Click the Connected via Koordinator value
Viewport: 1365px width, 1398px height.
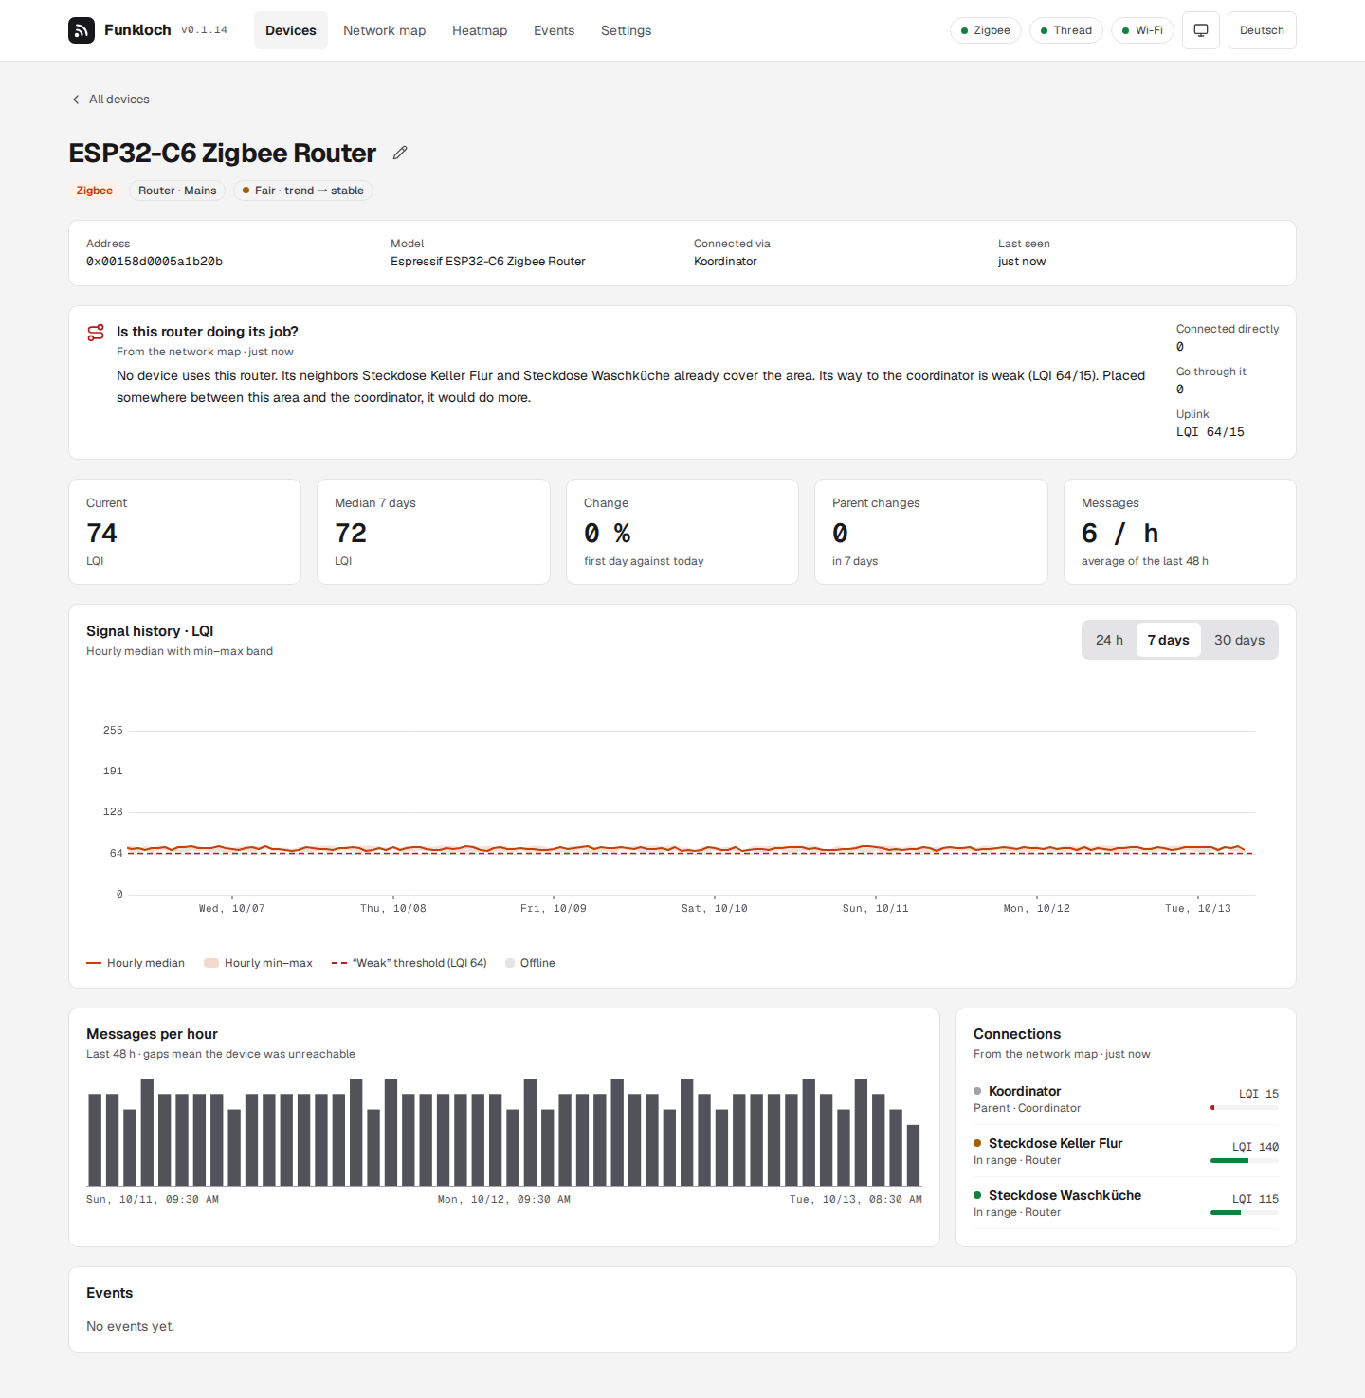coord(725,262)
